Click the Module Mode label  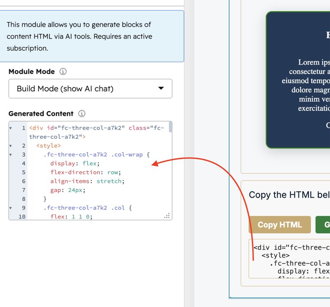(32, 72)
